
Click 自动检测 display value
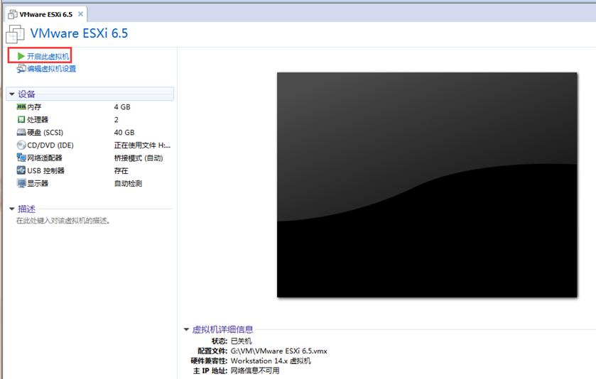click(x=128, y=183)
